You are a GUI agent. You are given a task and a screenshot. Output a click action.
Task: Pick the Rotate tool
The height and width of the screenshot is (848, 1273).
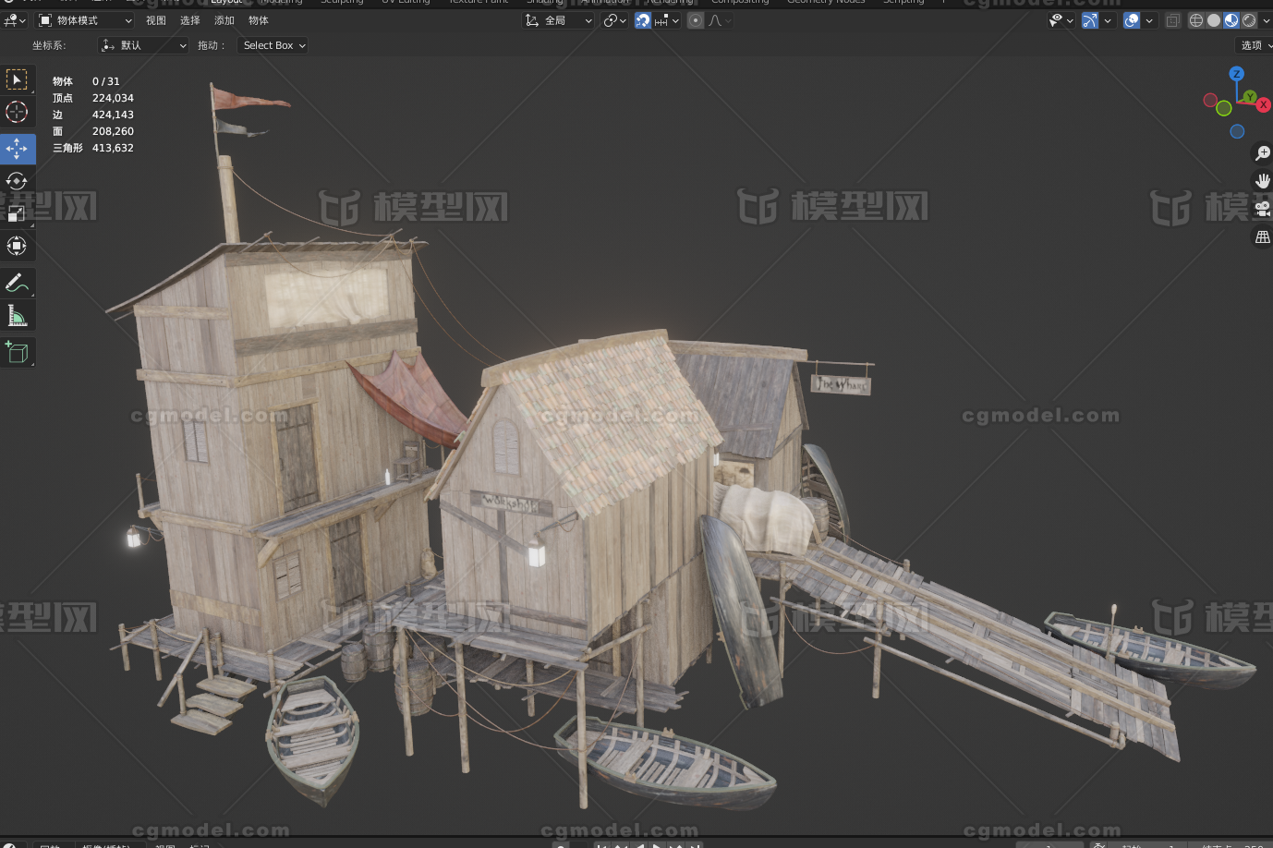tap(17, 180)
